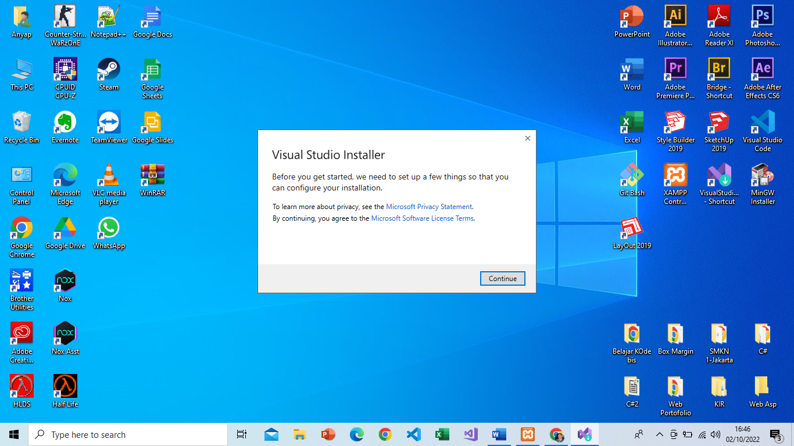Screen dimensions: 794x446
Task: Select the HLDS desktop icon
Action: tap(22, 392)
